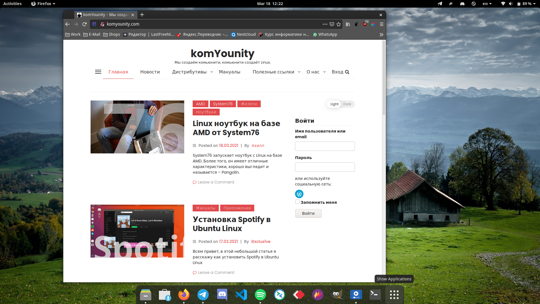The image size is (540, 304).
Task: Open the 'en' keyboard layout dropdown
Action: tap(487, 4)
